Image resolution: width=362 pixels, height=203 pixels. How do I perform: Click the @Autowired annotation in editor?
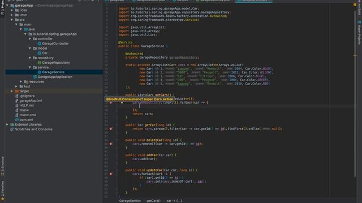pyautogui.click(x=134, y=54)
